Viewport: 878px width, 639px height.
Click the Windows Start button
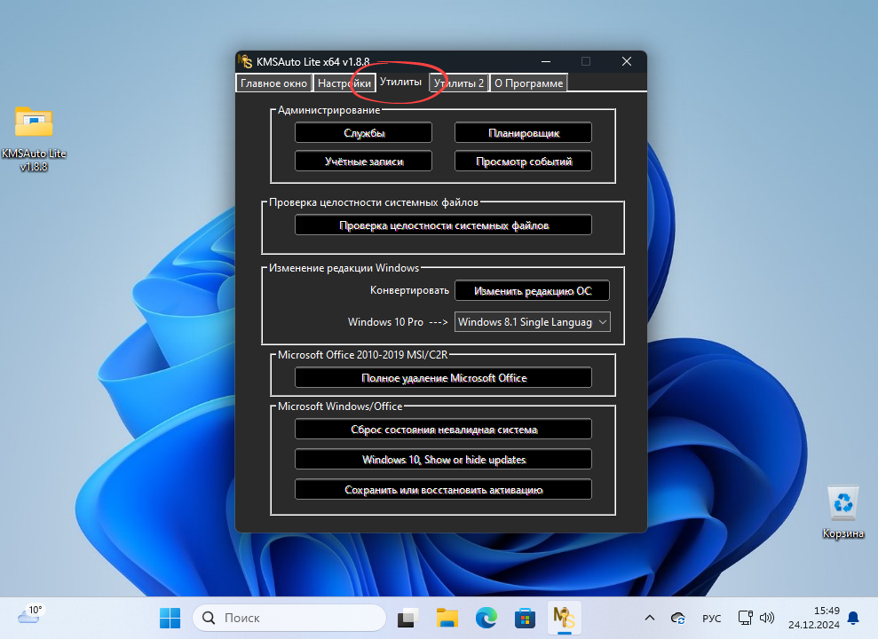click(170, 618)
